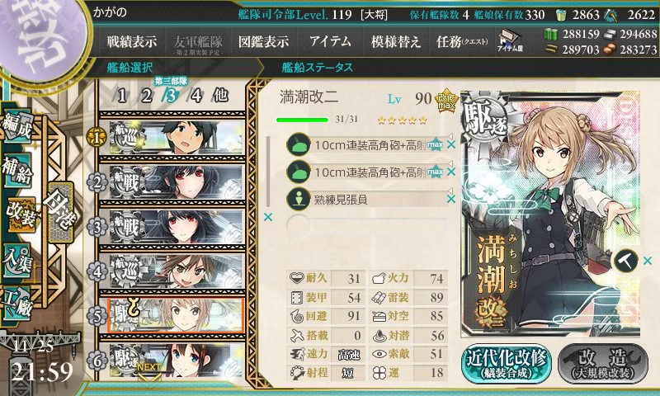Select ship slot 1 heavy cruiser banner

(172, 137)
